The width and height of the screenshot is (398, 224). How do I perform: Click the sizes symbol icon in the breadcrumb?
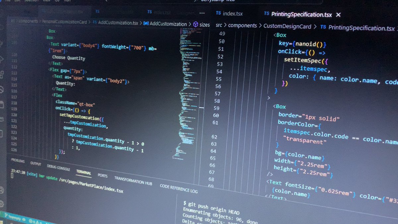(x=196, y=24)
